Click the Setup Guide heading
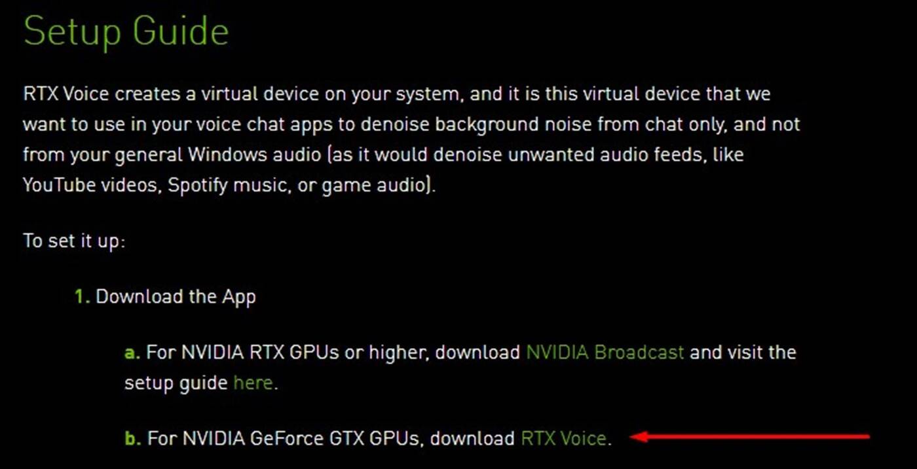Image resolution: width=917 pixels, height=469 pixels. (126, 31)
